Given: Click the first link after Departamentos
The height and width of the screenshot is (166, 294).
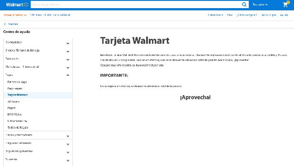Looking at the screenshot, I should click(36, 15).
